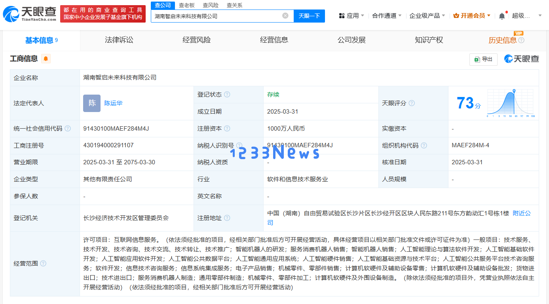Click the 1000万人民币 registered capital value

click(x=286, y=129)
